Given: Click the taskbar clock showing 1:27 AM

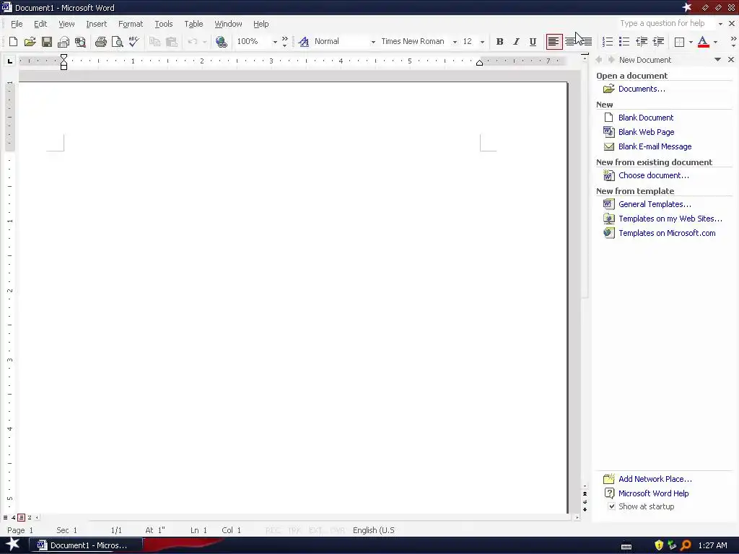Looking at the screenshot, I should [x=712, y=545].
